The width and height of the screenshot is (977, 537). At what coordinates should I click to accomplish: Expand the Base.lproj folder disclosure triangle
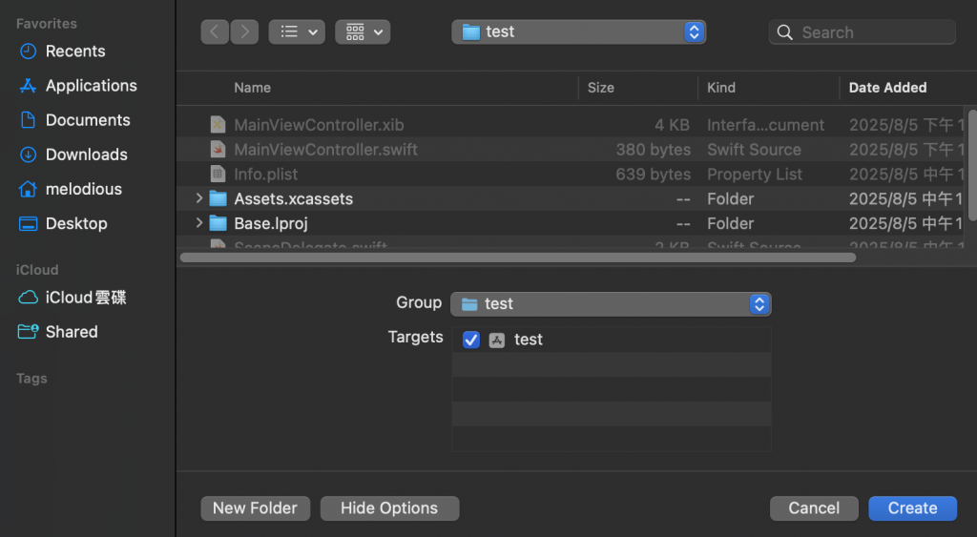pyautogui.click(x=198, y=224)
